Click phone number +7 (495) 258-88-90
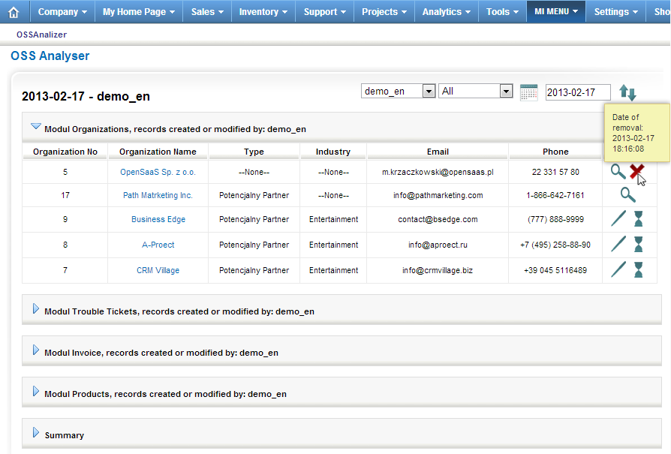Viewport: 671px width, 454px height. 555,245
